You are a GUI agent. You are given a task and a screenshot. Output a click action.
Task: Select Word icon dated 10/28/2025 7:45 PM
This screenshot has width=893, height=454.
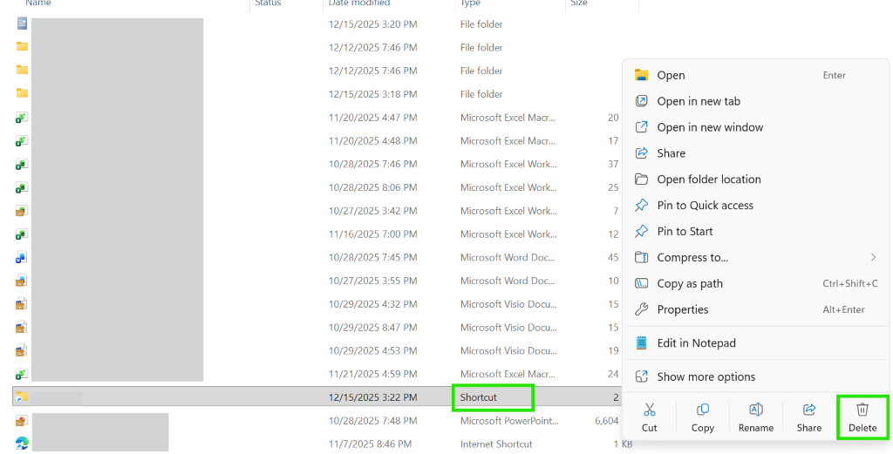[x=22, y=258]
